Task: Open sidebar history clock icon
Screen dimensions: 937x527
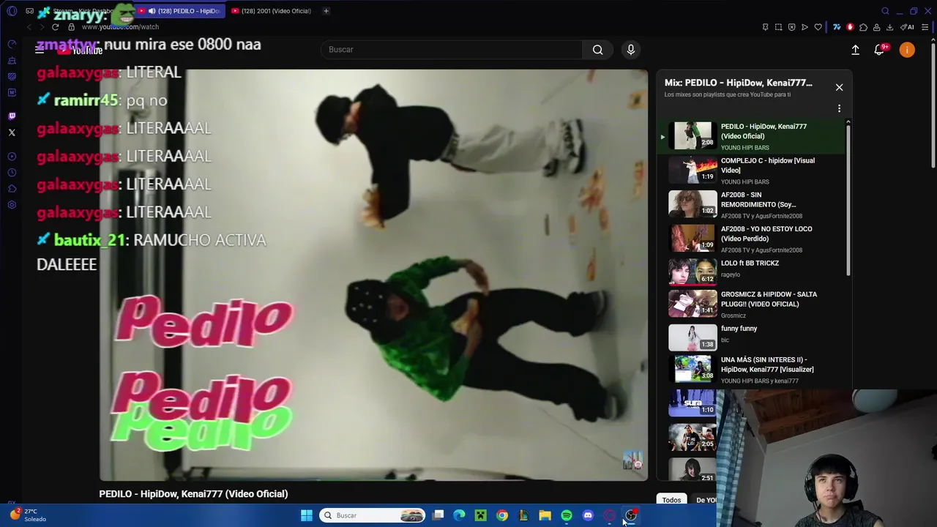Action: coord(12,173)
